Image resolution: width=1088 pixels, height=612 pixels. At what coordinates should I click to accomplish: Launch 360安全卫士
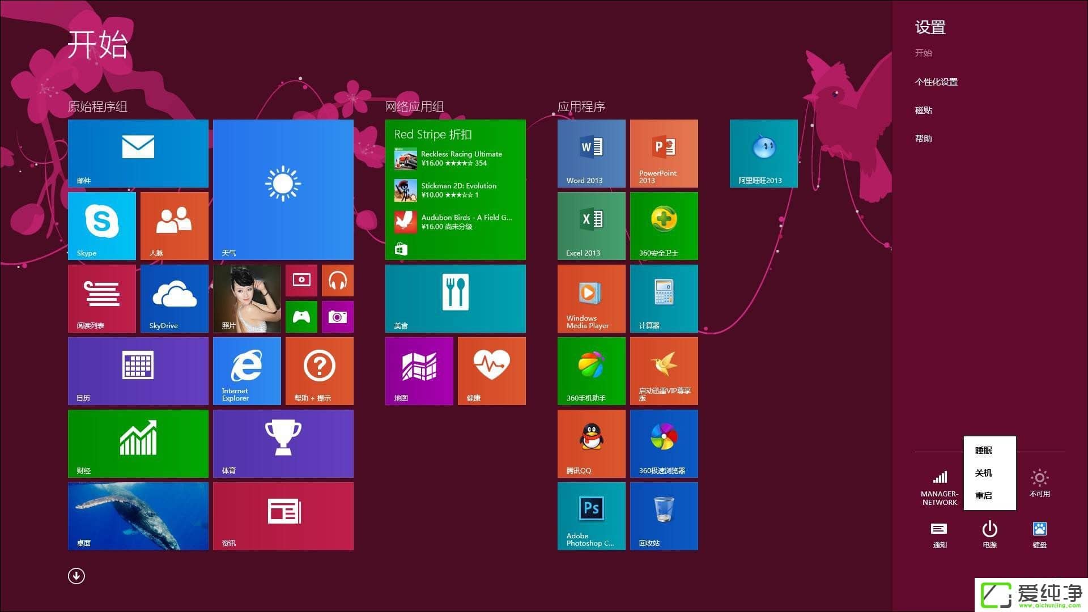click(x=663, y=226)
